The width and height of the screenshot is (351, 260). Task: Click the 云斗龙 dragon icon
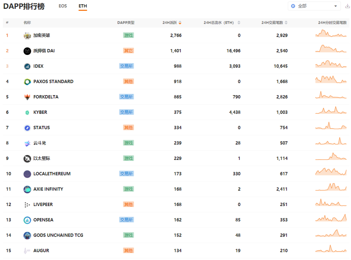pos(27,143)
